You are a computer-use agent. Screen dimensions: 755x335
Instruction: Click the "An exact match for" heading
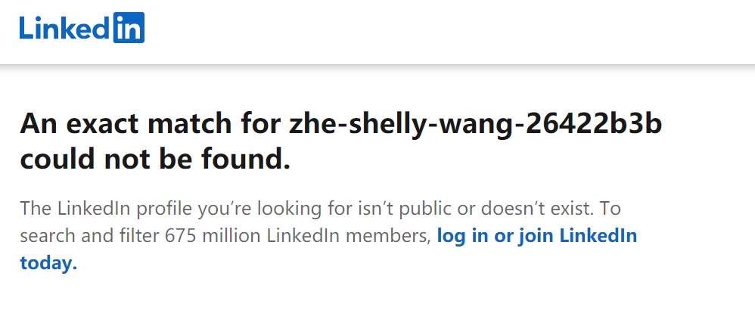[x=151, y=124]
